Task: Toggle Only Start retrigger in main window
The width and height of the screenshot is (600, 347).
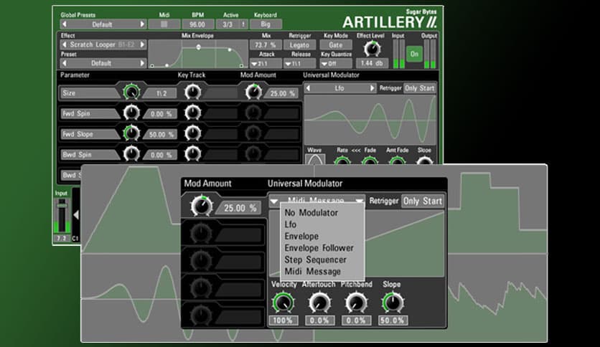Action: [420, 88]
